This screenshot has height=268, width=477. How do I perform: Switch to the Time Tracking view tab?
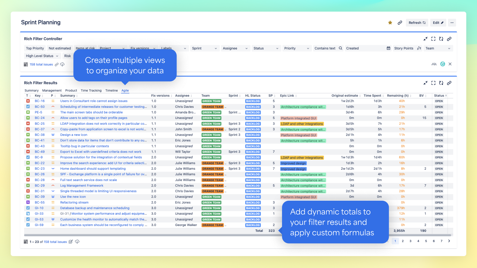[91, 91]
